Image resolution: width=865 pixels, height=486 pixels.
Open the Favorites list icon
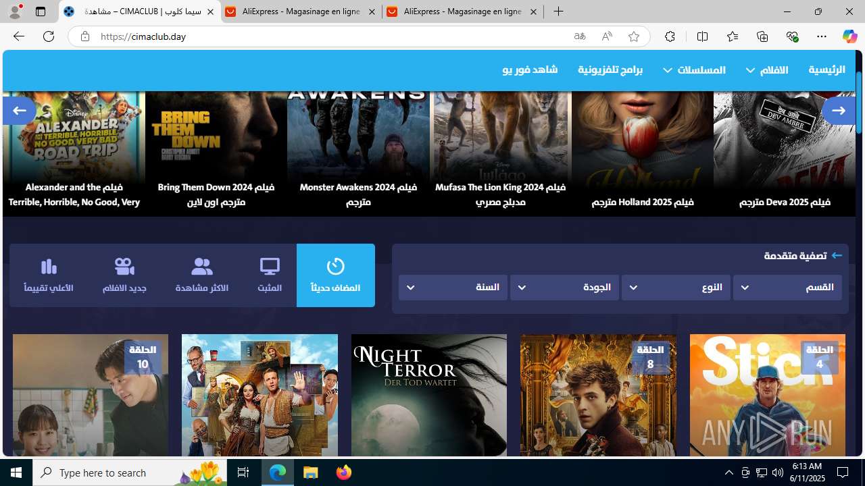pos(733,36)
